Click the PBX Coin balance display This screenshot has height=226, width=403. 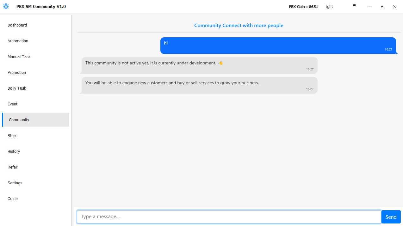303,7
